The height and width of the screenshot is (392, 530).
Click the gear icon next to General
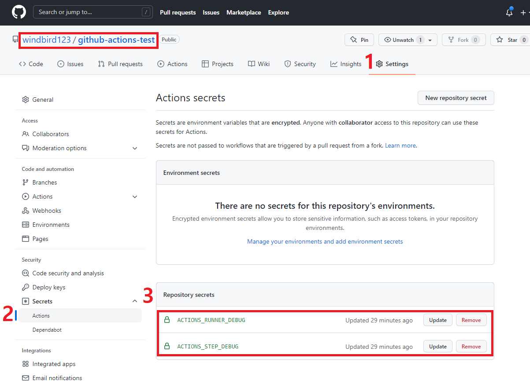pos(26,100)
